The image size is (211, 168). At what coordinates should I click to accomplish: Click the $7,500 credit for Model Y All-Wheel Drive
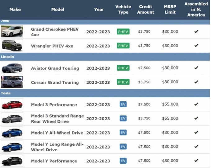pyautogui.click(x=144, y=133)
